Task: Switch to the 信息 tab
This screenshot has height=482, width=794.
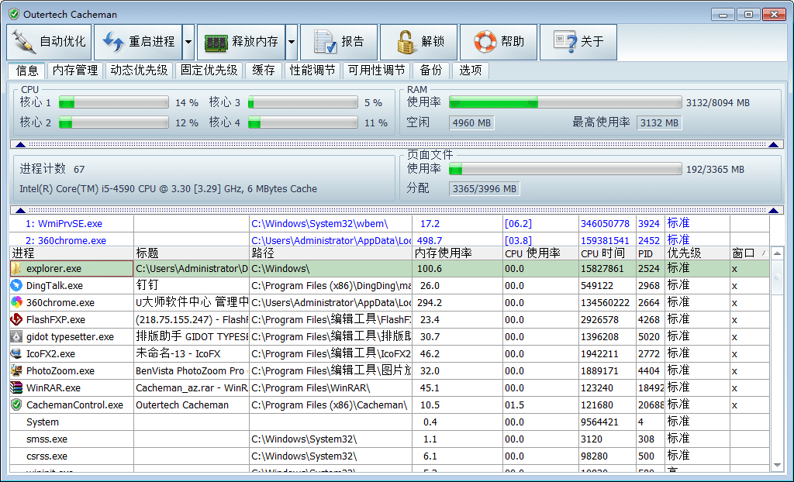Action: (x=27, y=71)
